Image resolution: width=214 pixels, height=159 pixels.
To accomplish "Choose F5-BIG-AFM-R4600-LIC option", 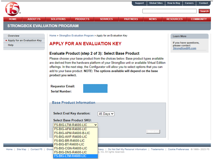I will point(76,129).
